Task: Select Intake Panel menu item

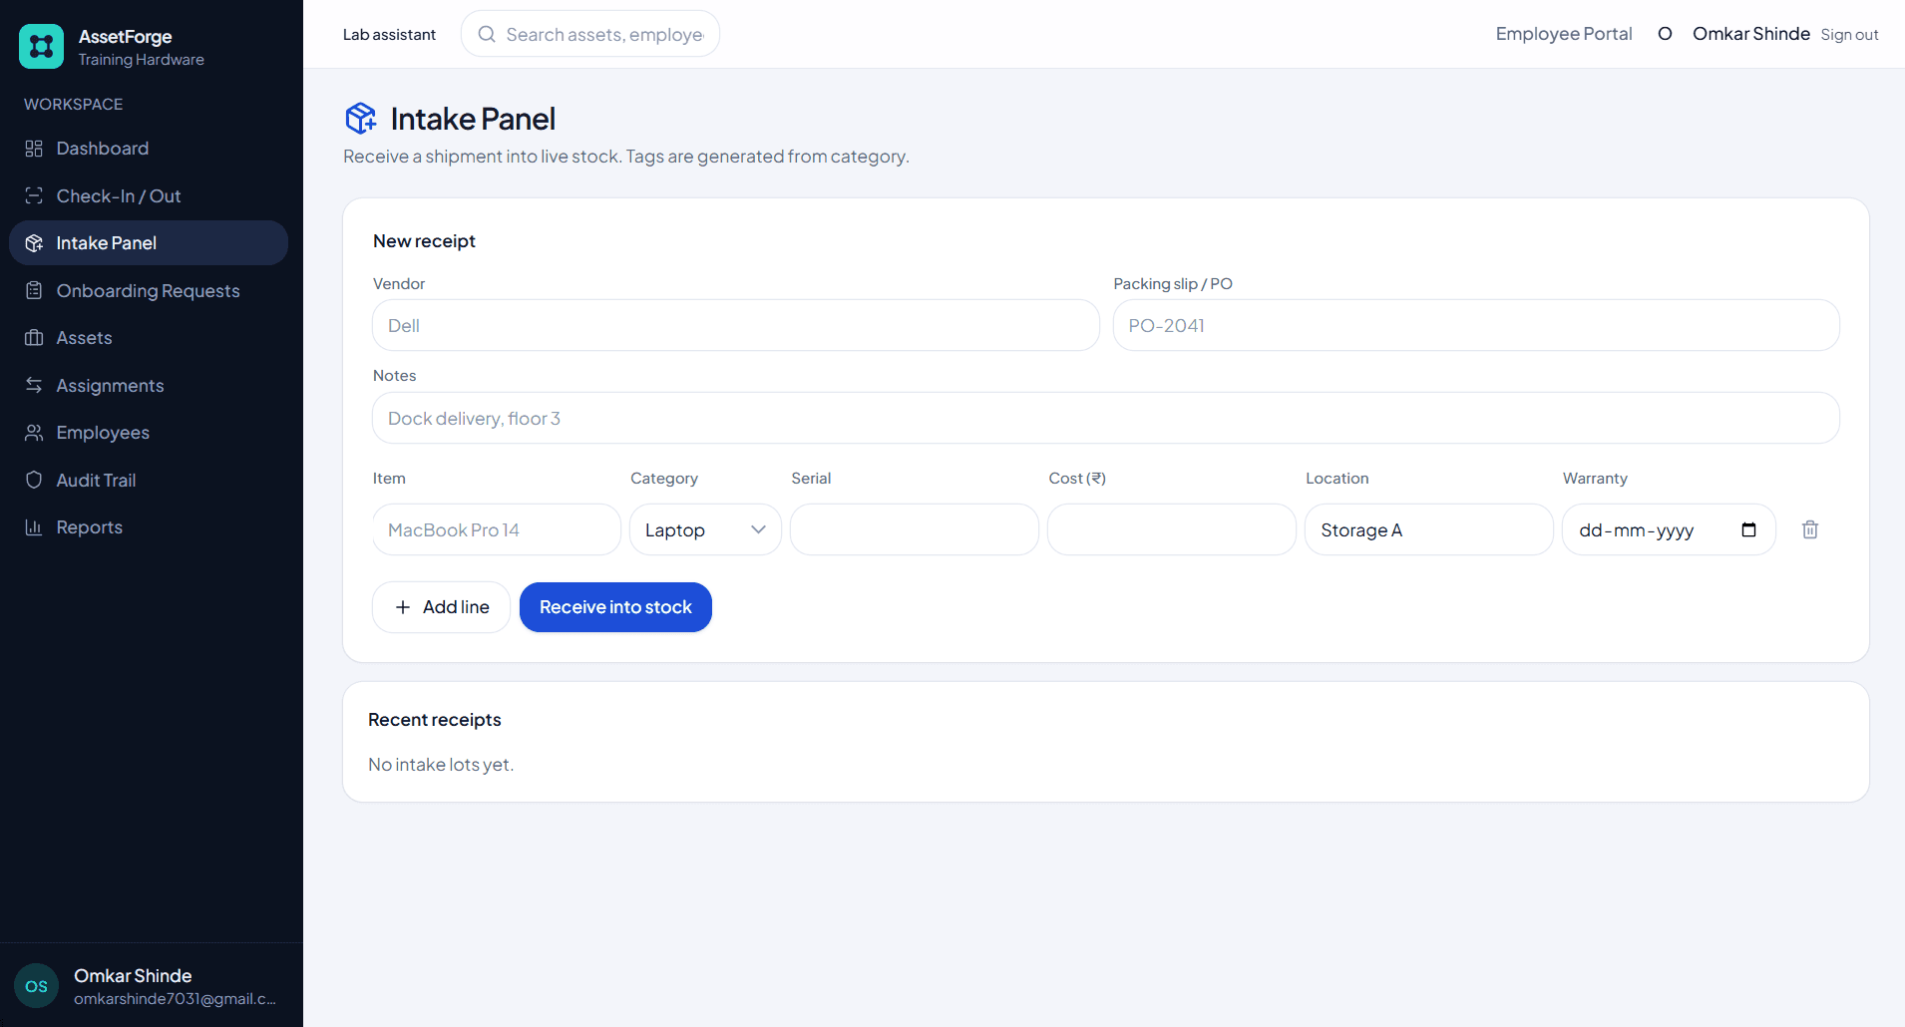Action: pyautogui.click(x=149, y=243)
